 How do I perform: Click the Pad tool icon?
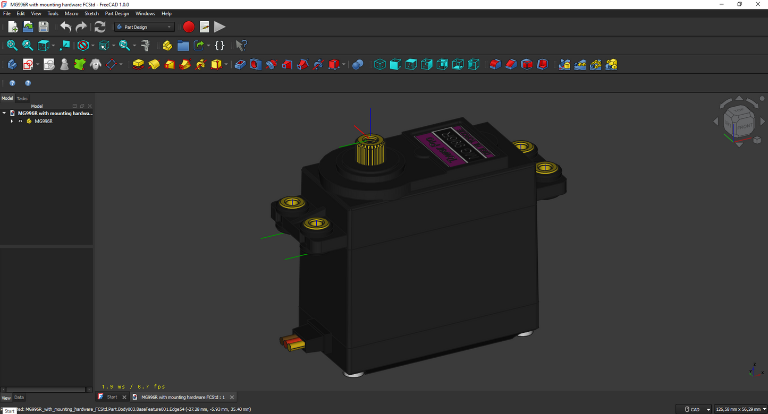click(138, 64)
